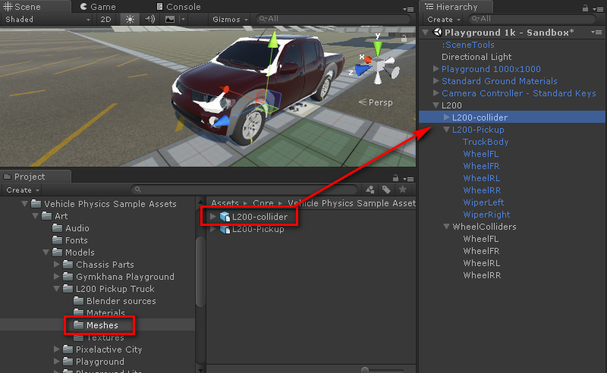This screenshot has height=373, width=607.
Task: Collapse L200 Pickup Truck folder
Action: click(x=56, y=289)
